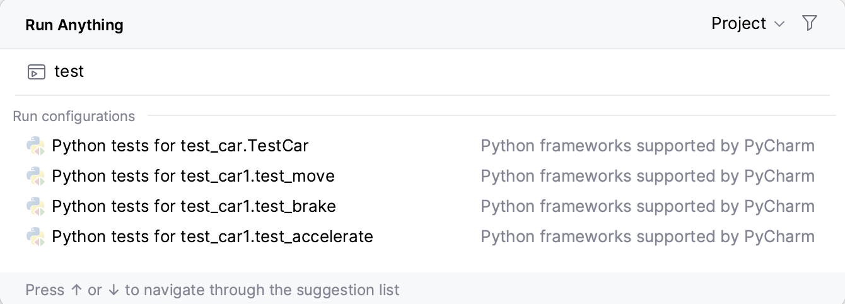Click PyCharm frameworks label of test_brake row

coord(647,207)
